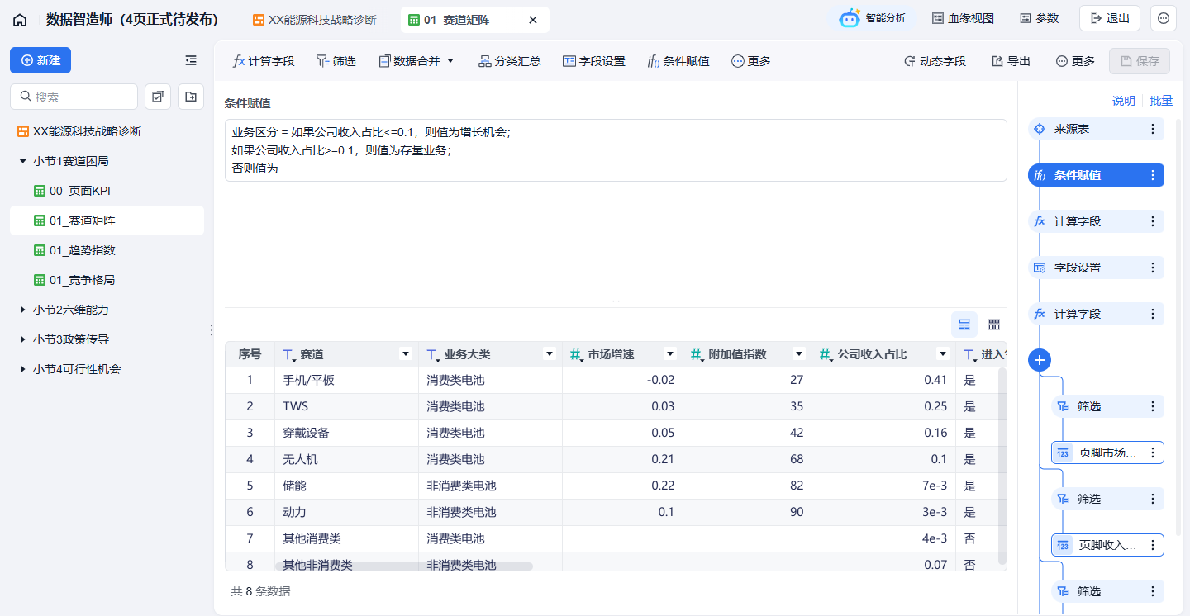
Task: Open 参数 parameters panel
Action: pos(1039,18)
